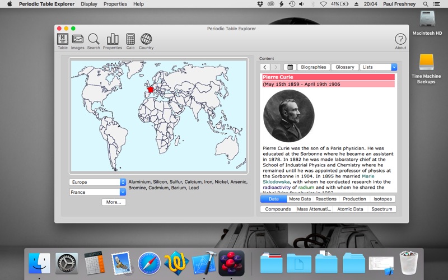Click the battery 41% menu bar indicator

[x=339, y=4]
